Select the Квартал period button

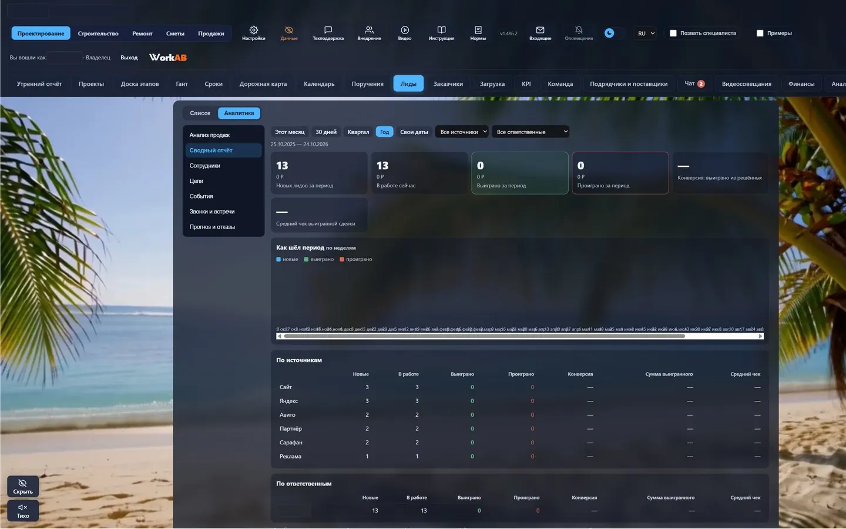click(x=358, y=132)
